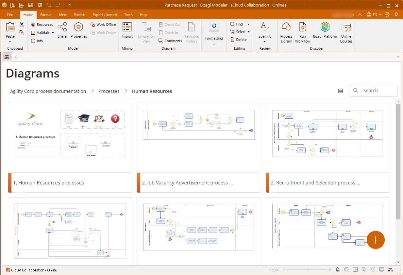Click the diagram hierarchy icon in status bar

(390, 270)
